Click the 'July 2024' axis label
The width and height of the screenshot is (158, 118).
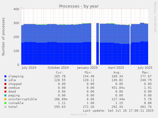click(29, 68)
